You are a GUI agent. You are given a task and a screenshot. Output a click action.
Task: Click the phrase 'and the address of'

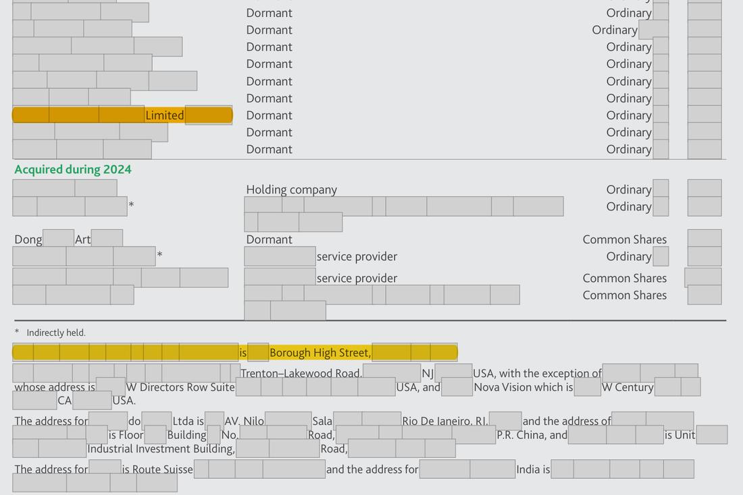tap(567, 421)
